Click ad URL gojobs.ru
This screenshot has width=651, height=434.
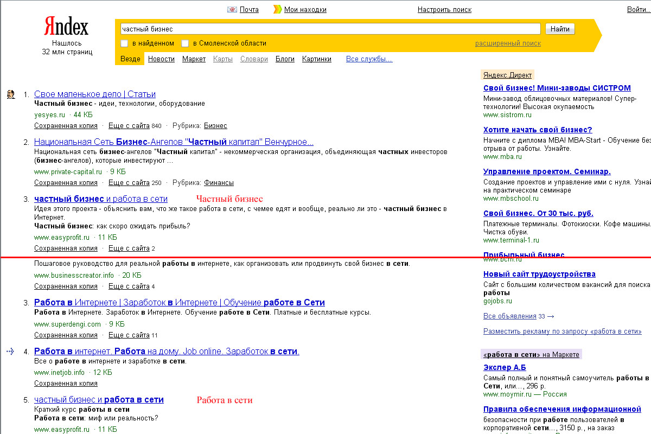click(497, 301)
